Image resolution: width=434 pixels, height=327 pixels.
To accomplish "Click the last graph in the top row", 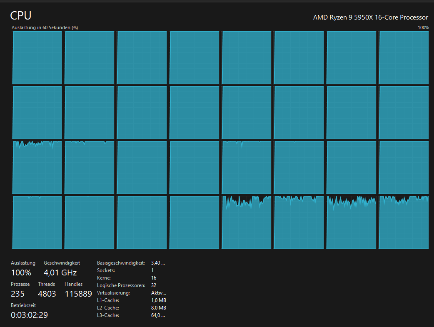I will (404, 57).
